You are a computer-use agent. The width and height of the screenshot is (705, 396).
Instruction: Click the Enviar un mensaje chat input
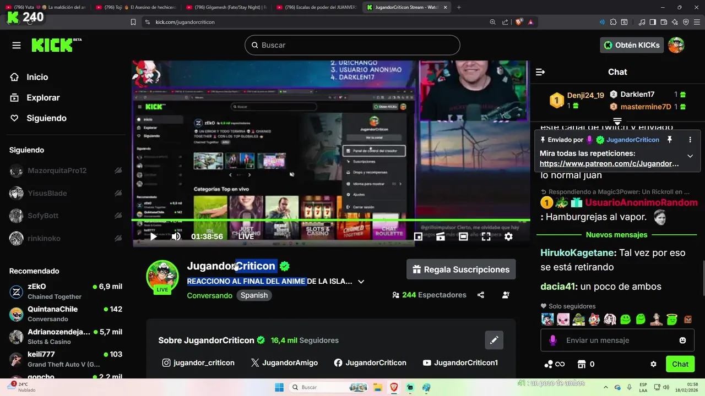tap(617, 340)
